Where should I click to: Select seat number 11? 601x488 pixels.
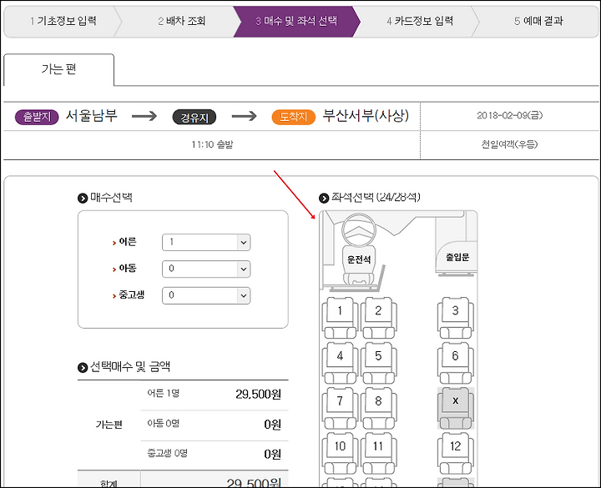tap(378, 453)
